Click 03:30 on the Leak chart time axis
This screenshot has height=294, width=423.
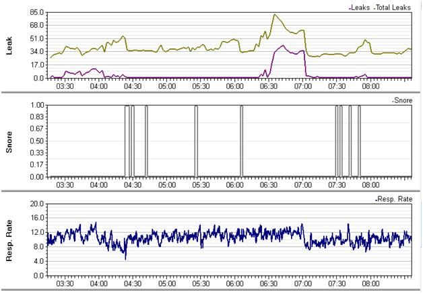pos(65,87)
